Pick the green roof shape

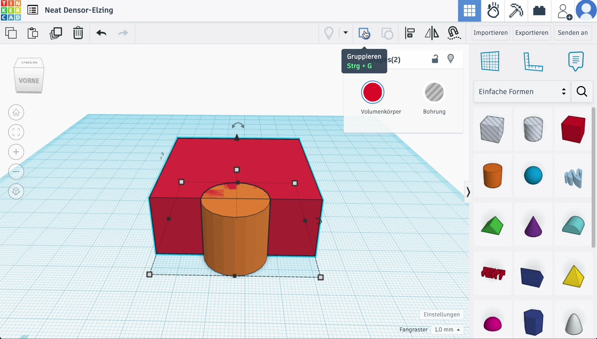(492, 226)
